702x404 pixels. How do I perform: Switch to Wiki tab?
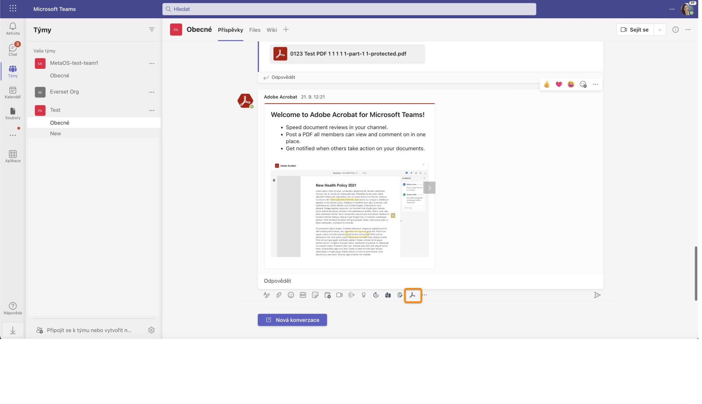pyautogui.click(x=272, y=30)
